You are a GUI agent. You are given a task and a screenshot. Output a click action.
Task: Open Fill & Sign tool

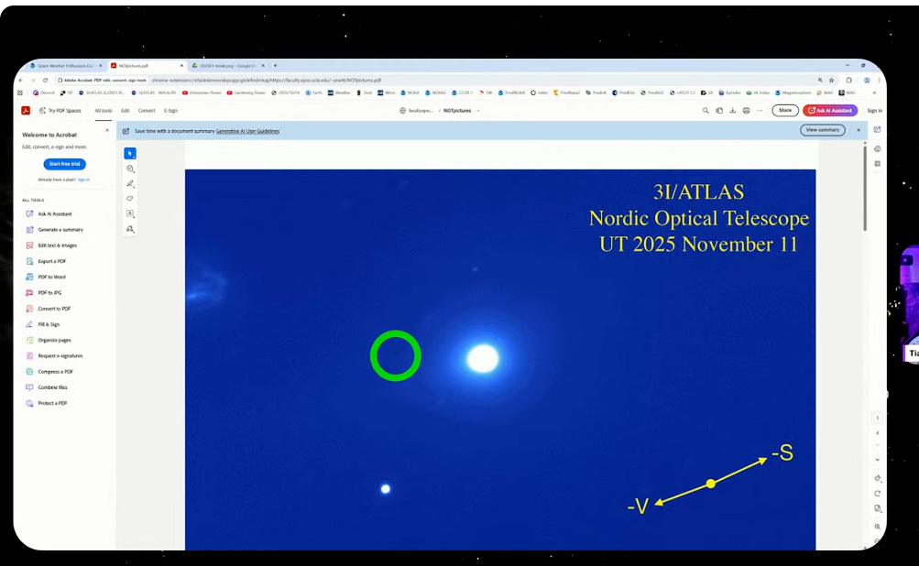click(x=43, y=324)
